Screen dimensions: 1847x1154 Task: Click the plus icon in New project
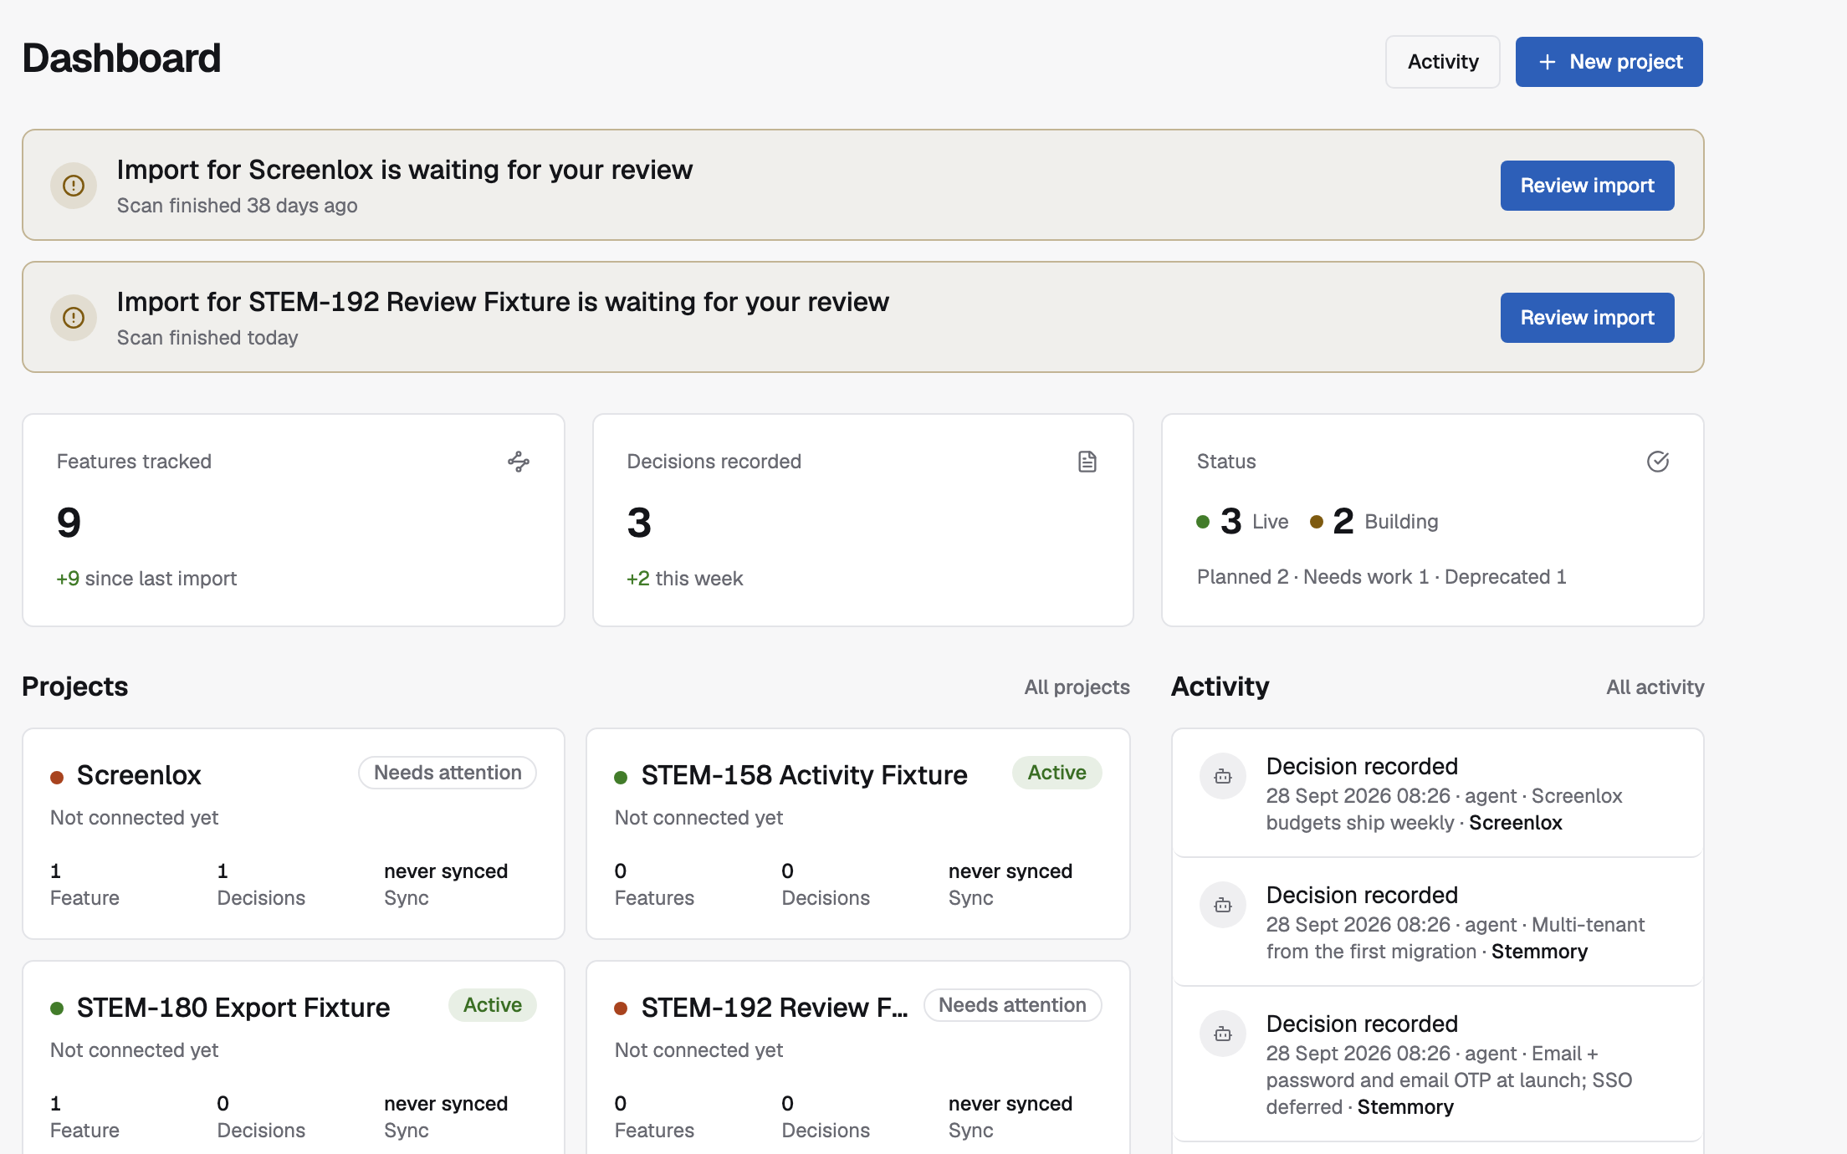1548,62
